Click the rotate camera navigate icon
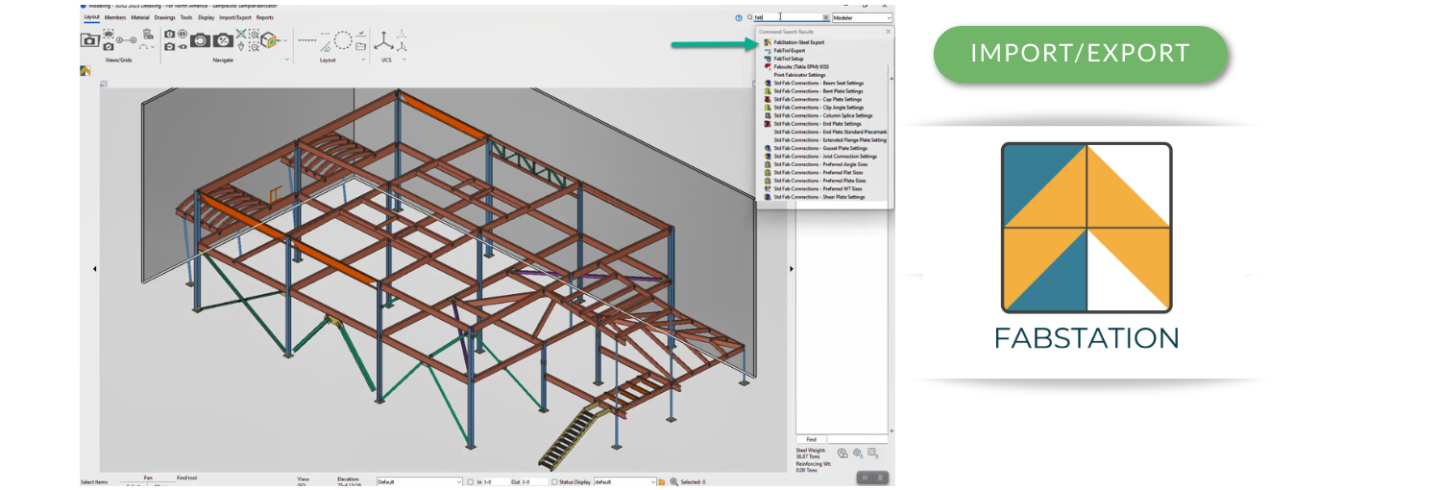Viewport: 1441px width, 490px height. pos(200,40)
